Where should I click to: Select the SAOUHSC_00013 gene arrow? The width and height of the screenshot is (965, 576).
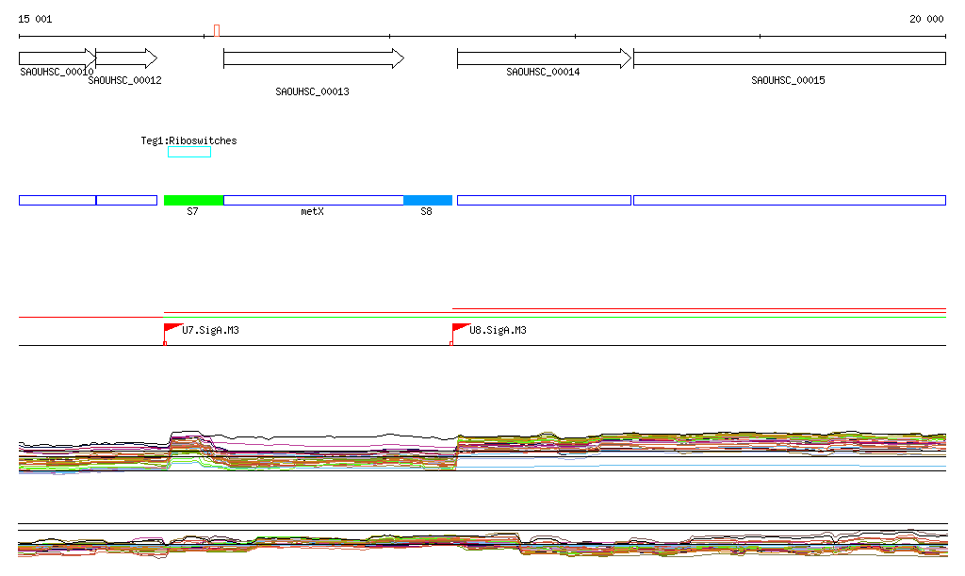[x=313, y=58]
